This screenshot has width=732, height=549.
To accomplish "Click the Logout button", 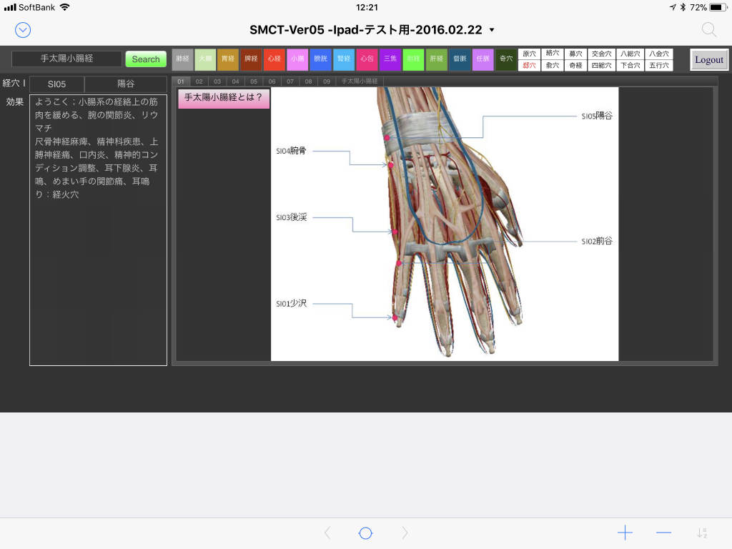I will pyautogui.click(x=709, y=60).
